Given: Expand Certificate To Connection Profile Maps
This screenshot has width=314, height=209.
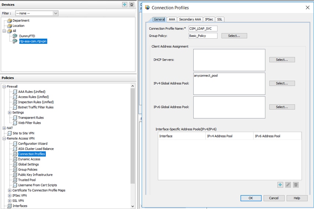Looking at the screenshot, I should (x=10, y=190).
